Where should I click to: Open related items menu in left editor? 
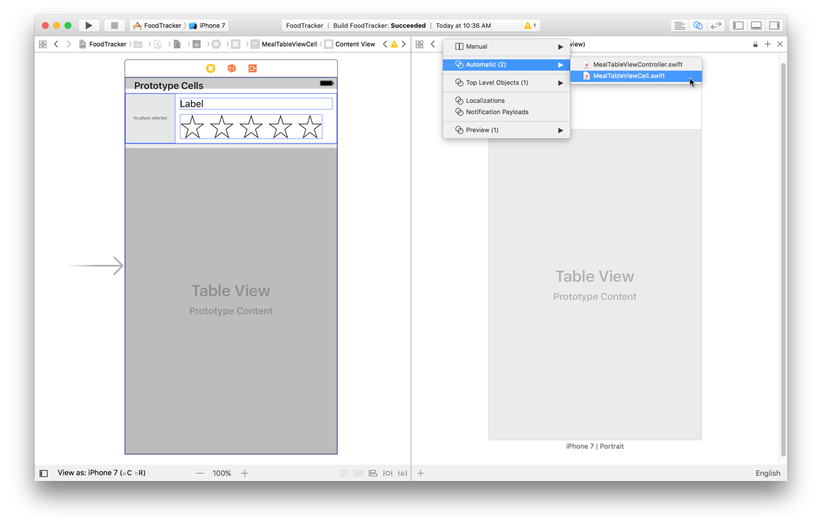coord(43,44)
